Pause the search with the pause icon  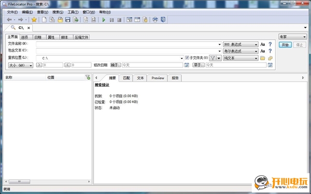click(x=111, y=20)
